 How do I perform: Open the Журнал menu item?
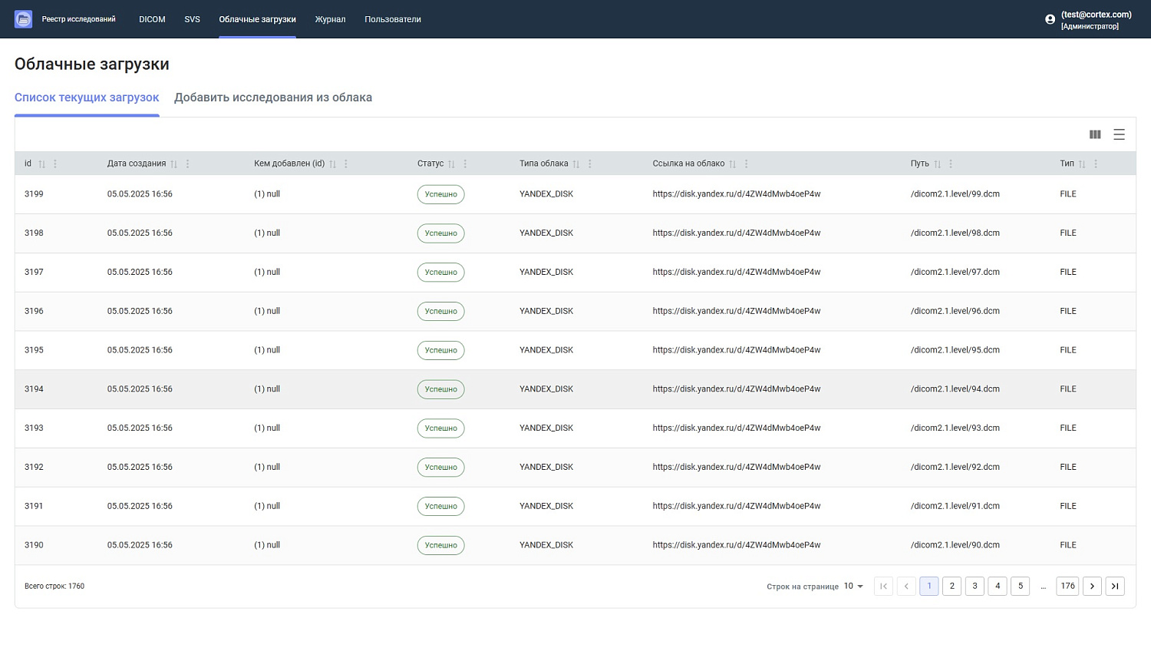point(330,19)
